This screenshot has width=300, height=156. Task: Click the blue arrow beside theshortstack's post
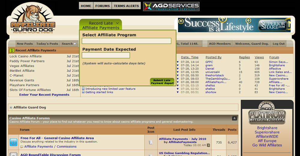[178, 75]
